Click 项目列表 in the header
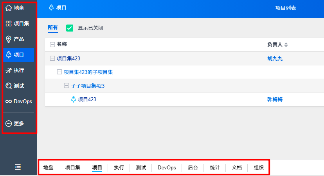 tap(286, 8)
